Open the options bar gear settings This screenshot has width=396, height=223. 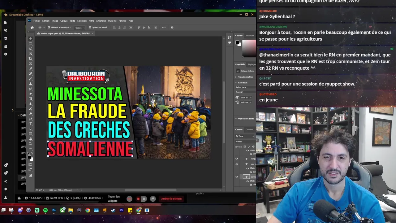point(172,27)
